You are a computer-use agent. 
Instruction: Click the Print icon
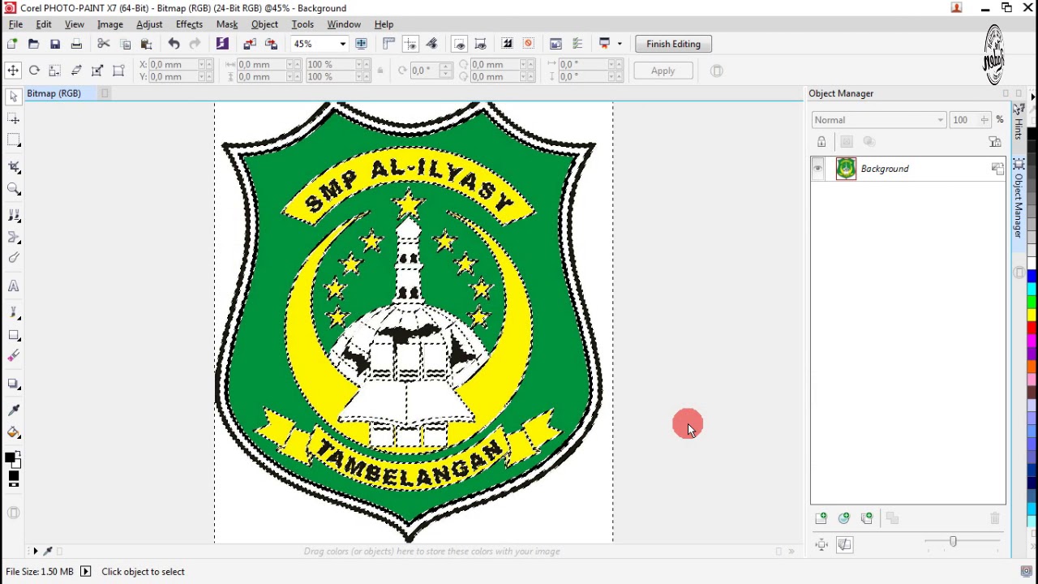(76, 44)
